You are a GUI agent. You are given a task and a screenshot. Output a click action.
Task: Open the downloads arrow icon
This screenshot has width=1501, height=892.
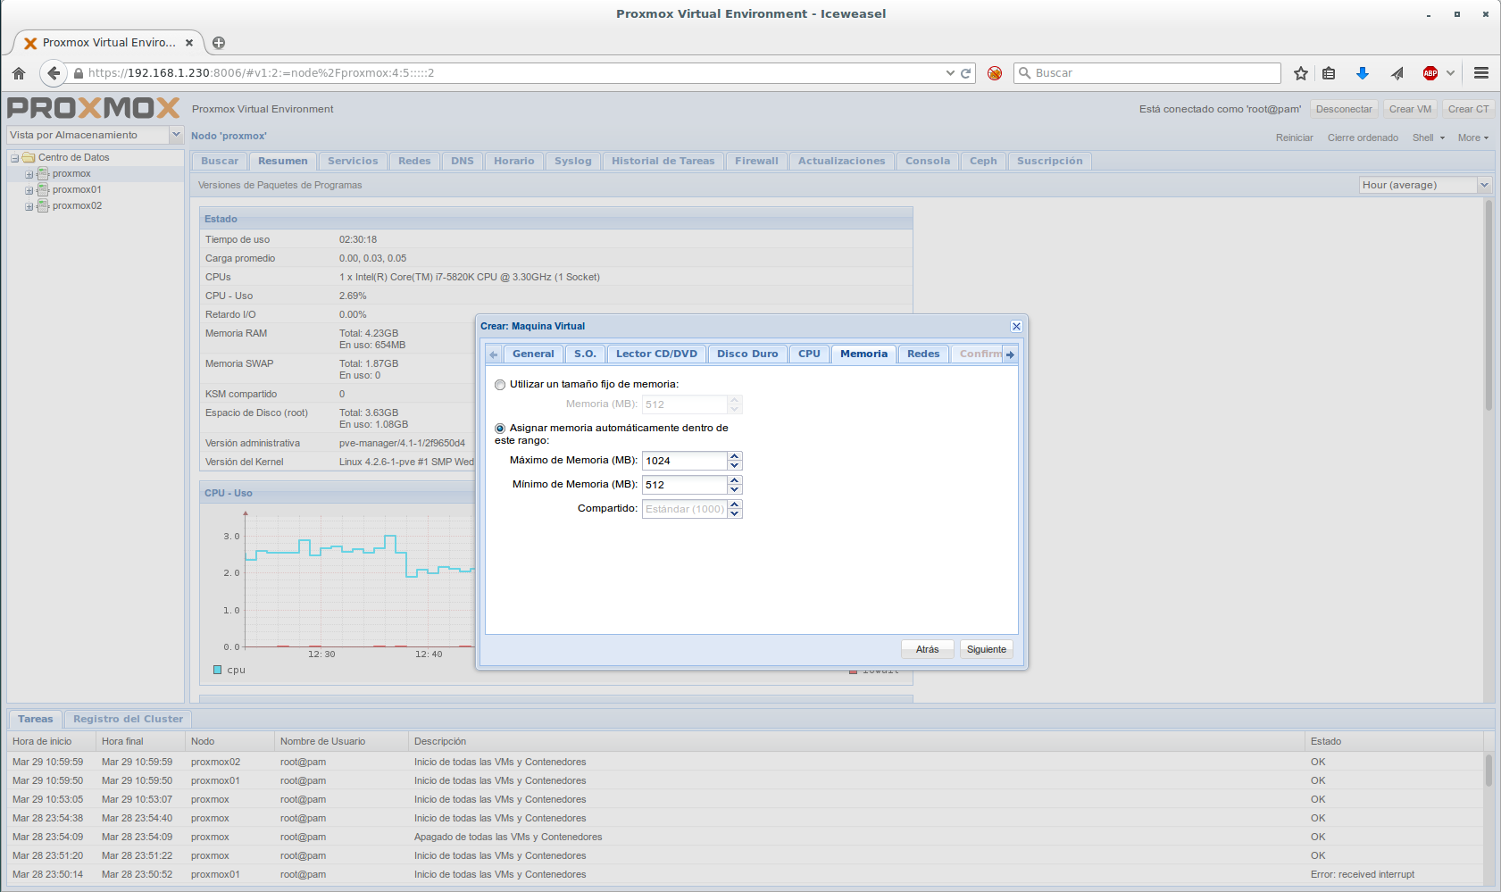tap(1363, 73)
